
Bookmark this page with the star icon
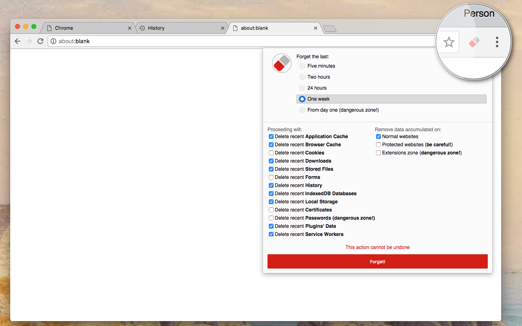(x=449, y=42)
